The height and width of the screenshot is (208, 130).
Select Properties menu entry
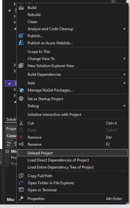point(73,199)
